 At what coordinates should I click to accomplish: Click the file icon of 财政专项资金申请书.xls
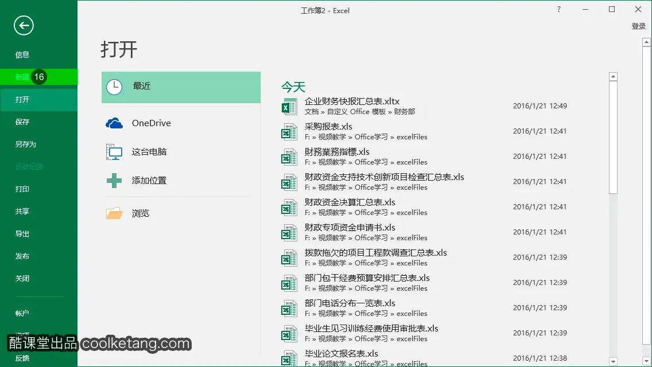[289, 233]
